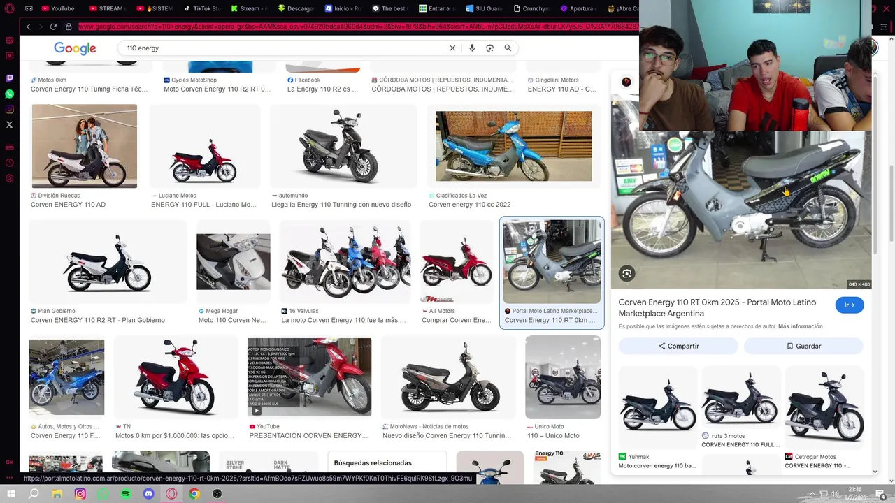Start voice search with microphone icon
Image resolution: width=895 pixels, height=503 pixels.
coord(472,48)
